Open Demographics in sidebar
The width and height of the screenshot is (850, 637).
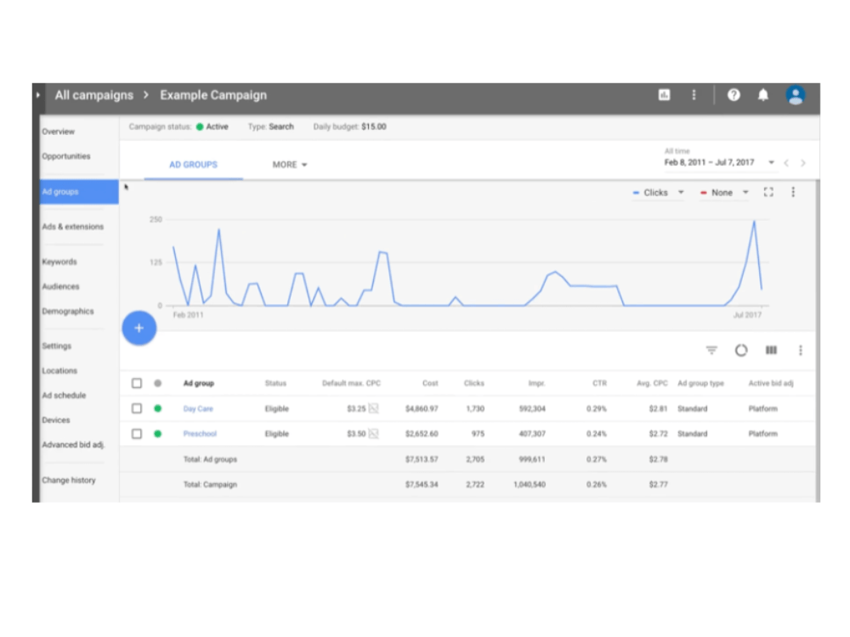(x=68, y=311)
